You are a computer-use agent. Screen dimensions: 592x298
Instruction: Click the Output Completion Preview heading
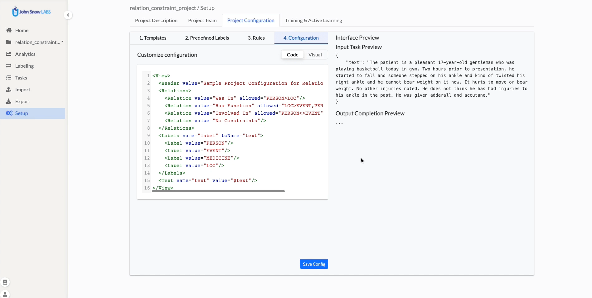pyautogui.click(x=370, y=113)
